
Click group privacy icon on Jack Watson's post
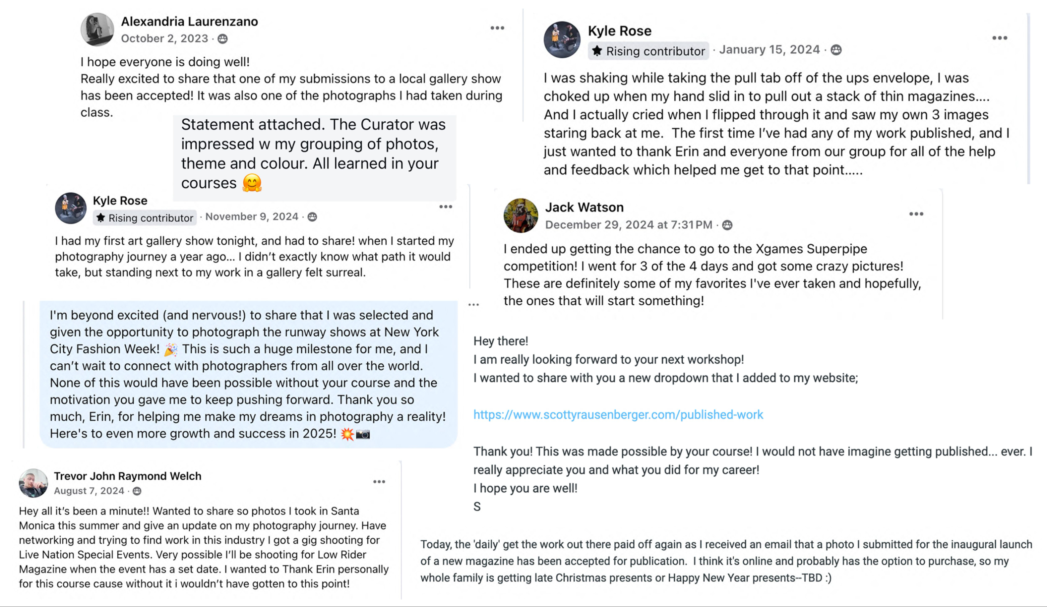[727, 225]
